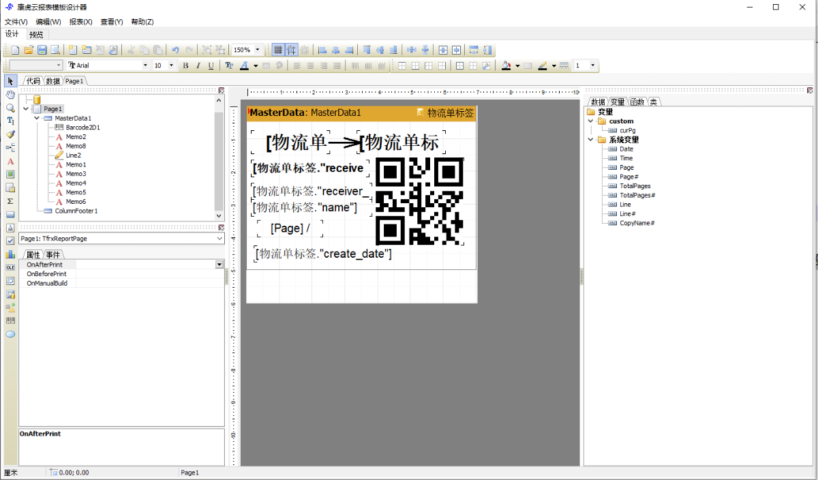
Task: Insert a band with the left toolbar band icon
Action: click(10, 214)
